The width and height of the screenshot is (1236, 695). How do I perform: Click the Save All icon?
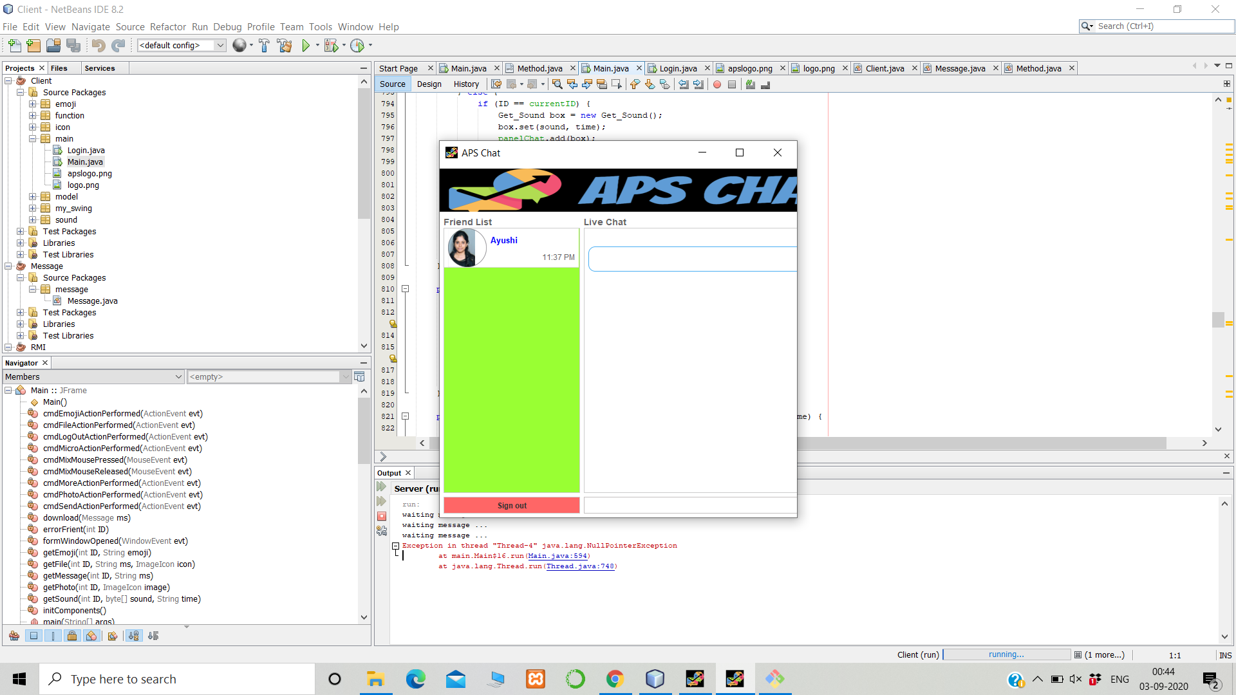point(73,45)
